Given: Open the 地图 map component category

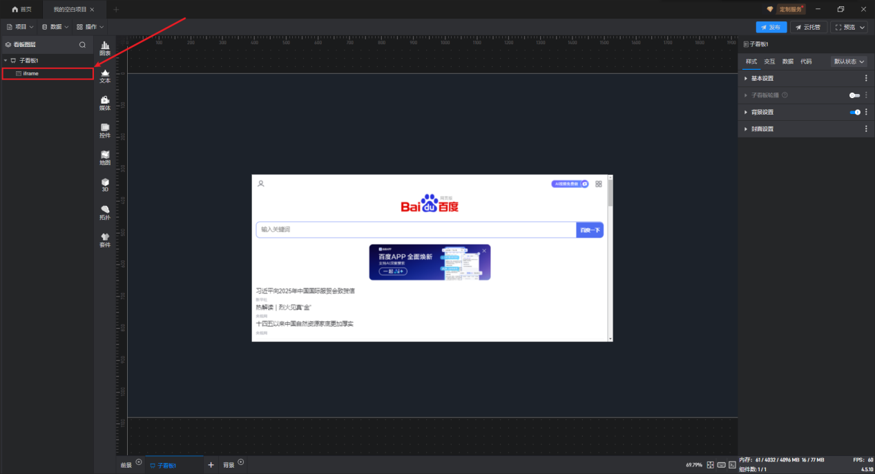Looking at the screenshot, I should 105,158.
